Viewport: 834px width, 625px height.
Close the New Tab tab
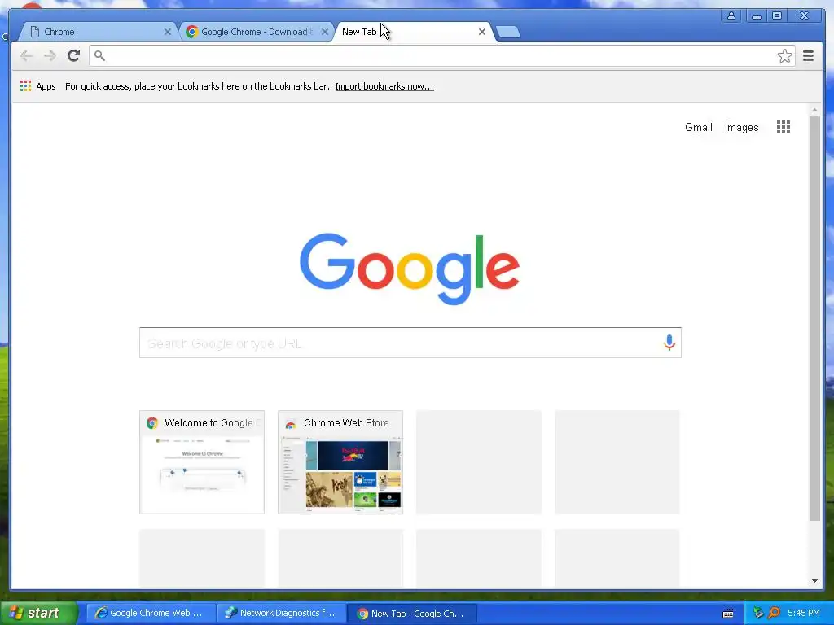pyautogui.click(x=482, y=32)
